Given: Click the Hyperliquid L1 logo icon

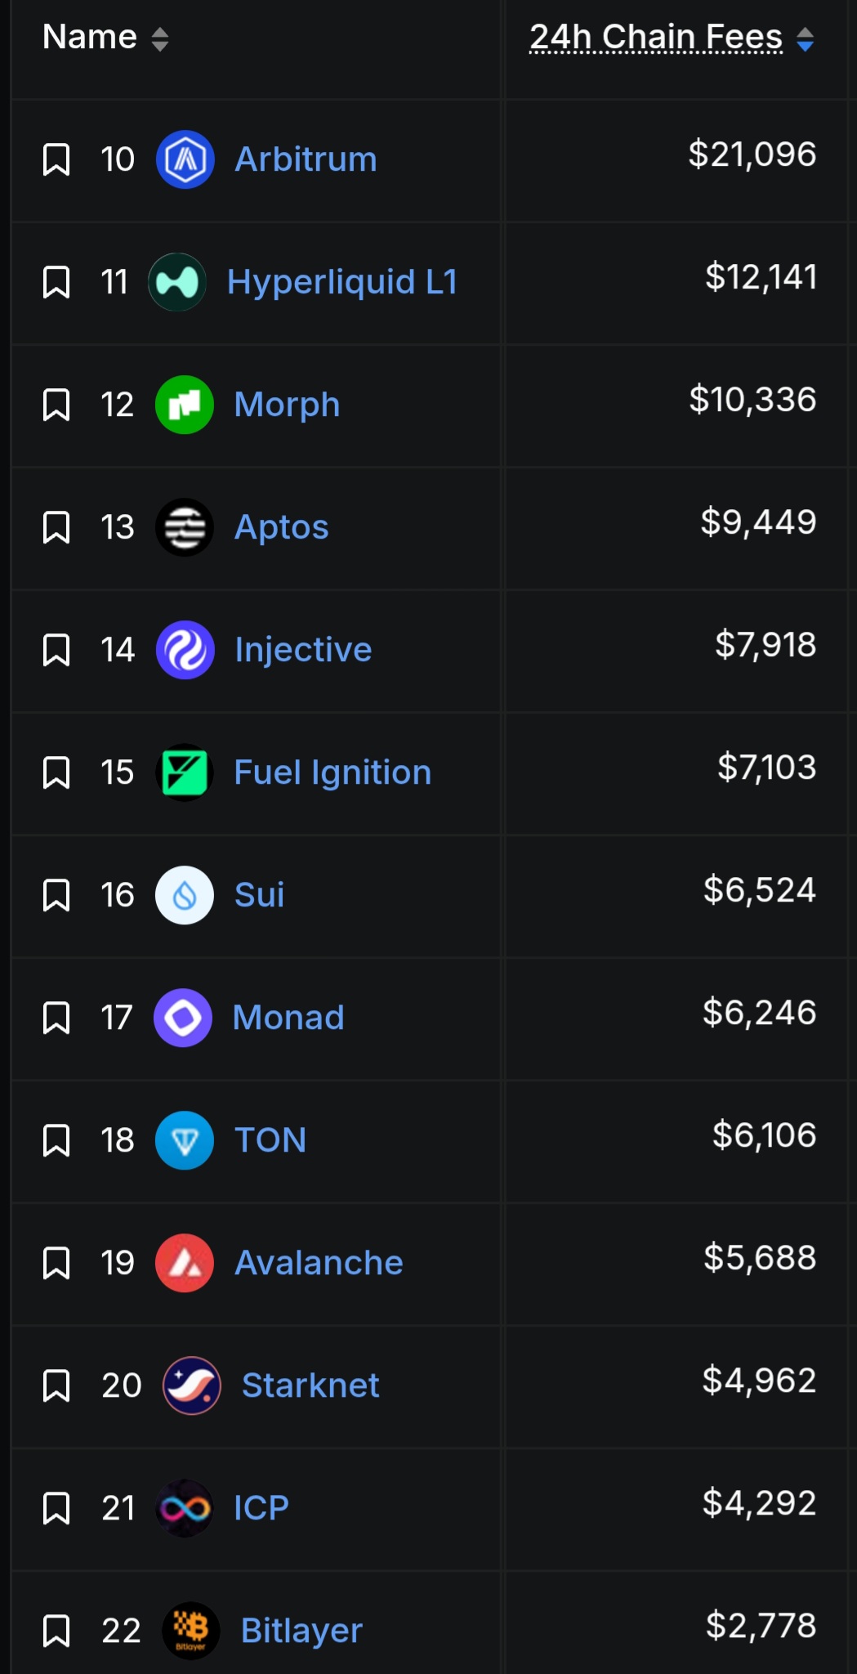Looking at the screenshot, I should [x=177, y=282].
